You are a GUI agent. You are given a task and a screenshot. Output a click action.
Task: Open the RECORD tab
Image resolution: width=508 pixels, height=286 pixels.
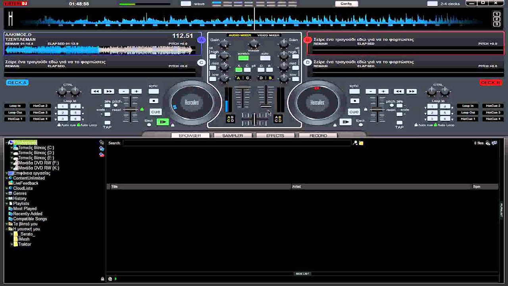tap(318, 136)
